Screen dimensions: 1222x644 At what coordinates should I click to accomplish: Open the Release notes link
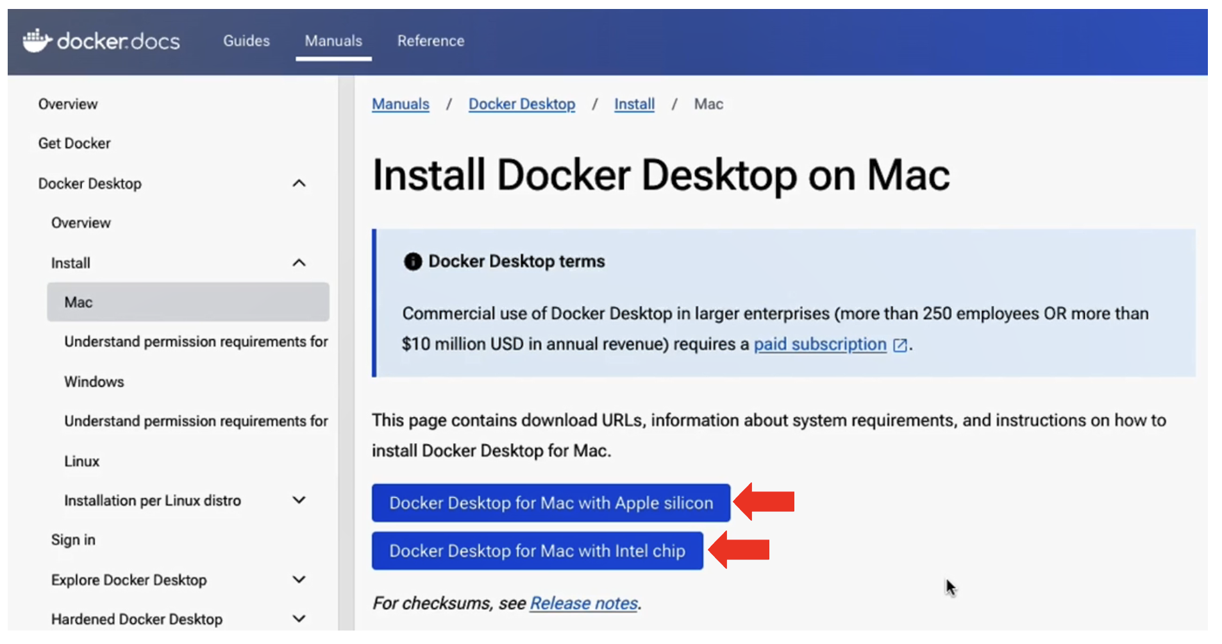[x=583, y=603]
